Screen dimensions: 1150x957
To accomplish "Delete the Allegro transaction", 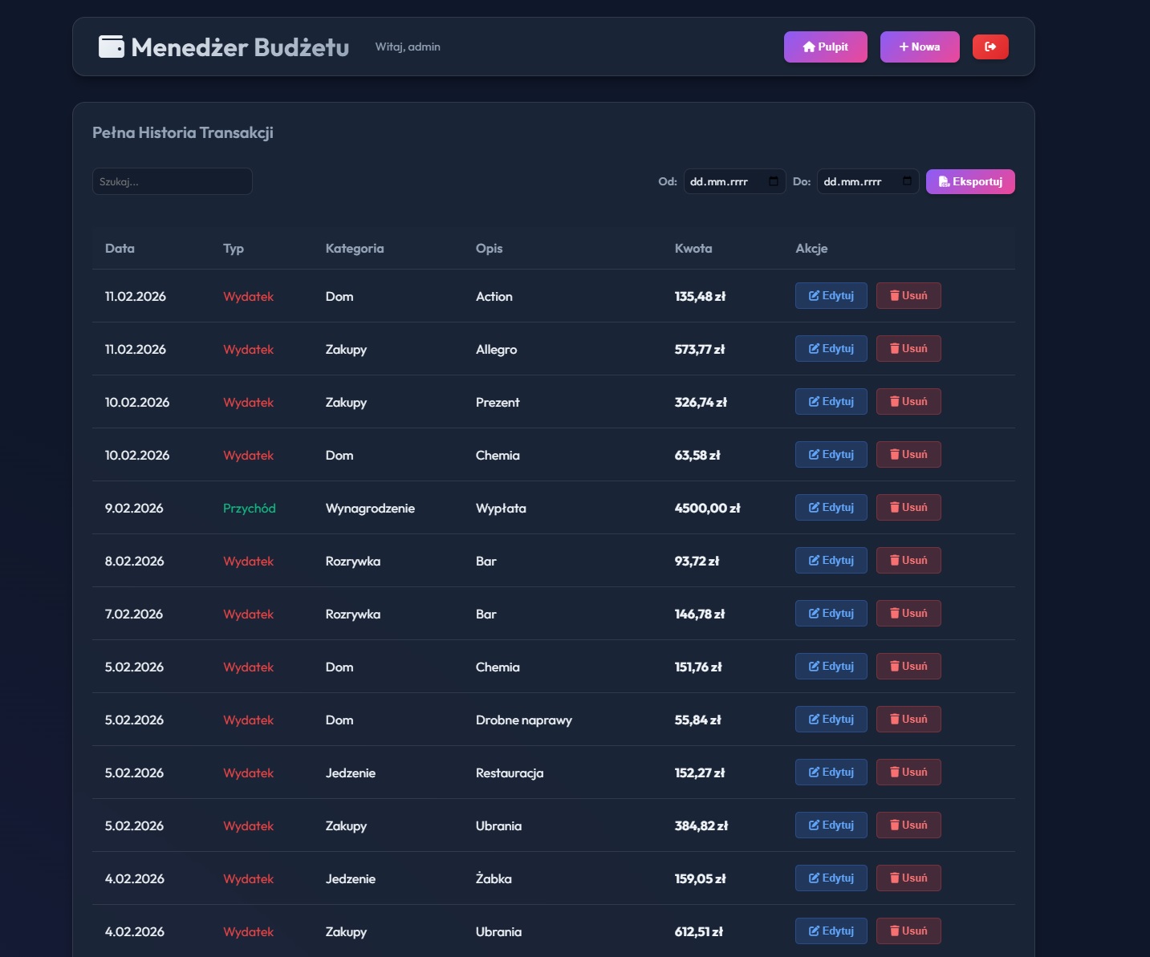I will coord(908,348).
